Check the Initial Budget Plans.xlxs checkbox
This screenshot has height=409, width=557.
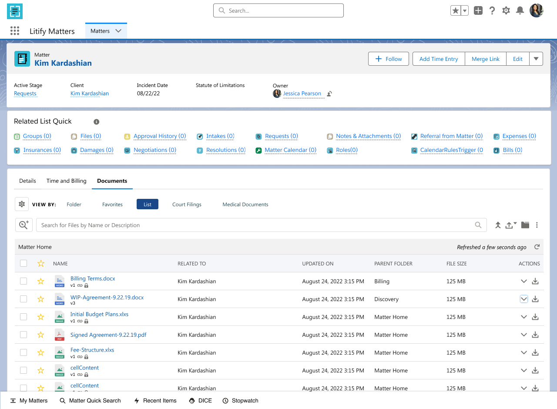(x=23, y=317)
